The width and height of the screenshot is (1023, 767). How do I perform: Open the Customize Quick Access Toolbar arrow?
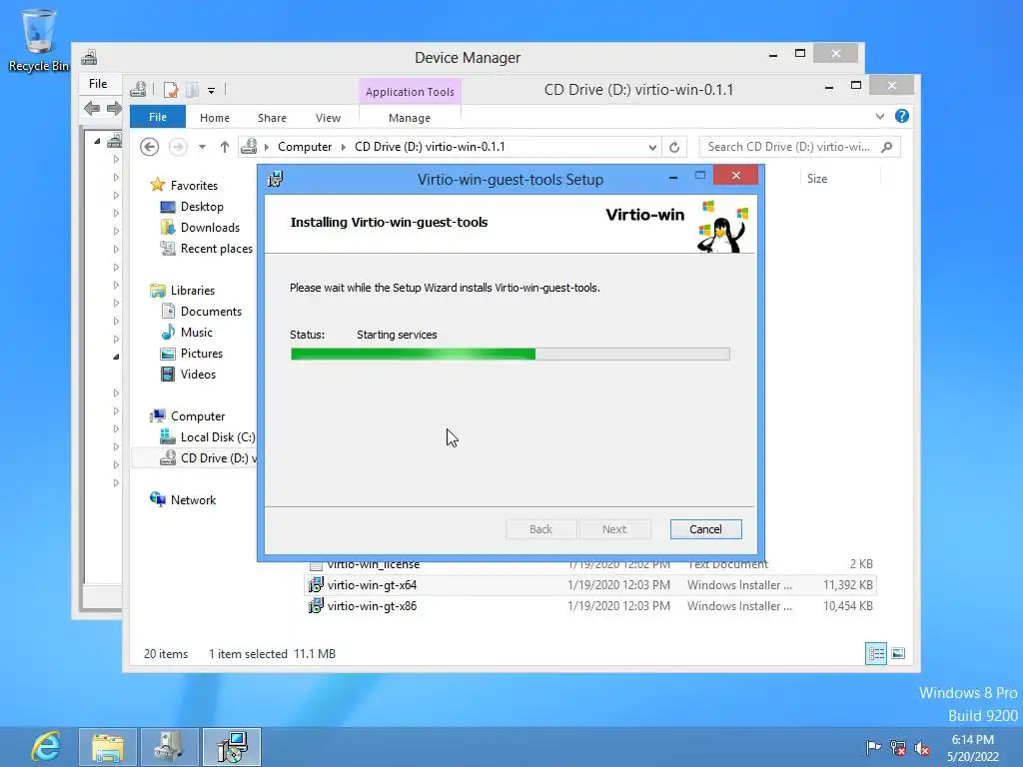212,91
